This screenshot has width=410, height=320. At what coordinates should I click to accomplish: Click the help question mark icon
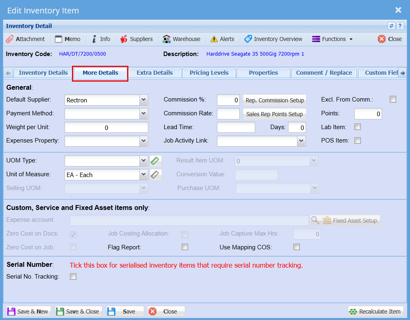tap(400, 26)
